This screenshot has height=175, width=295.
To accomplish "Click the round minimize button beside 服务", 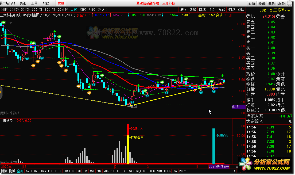I will tap(290, 3).
